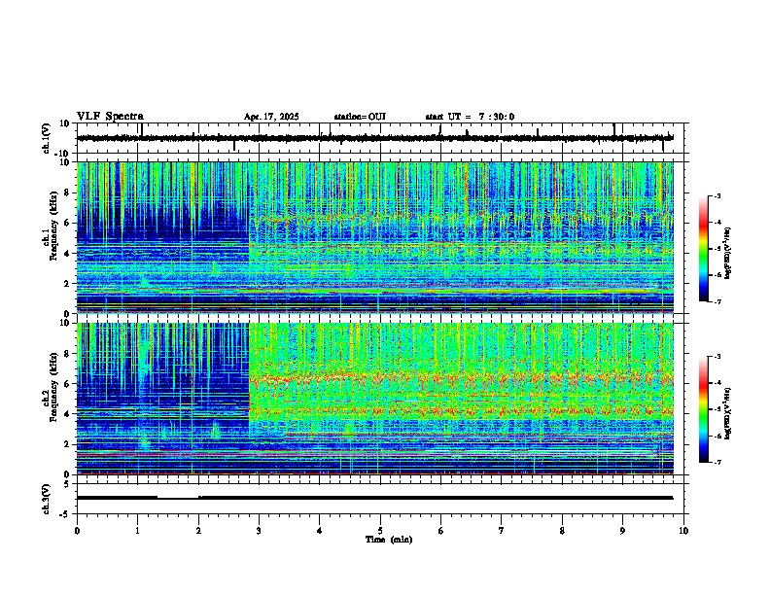Click the ch.1(V) waveform trace
Viewport: 770px width, 595px height.
[375, 138]
